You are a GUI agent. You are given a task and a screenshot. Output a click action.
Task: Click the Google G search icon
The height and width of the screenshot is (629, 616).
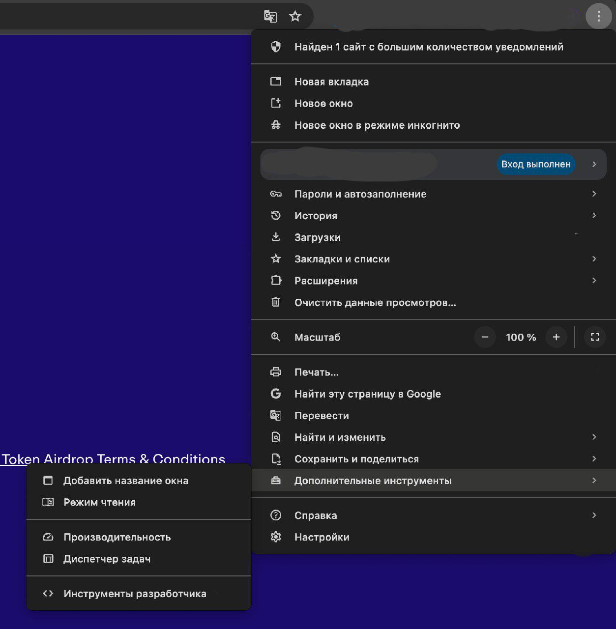276,394
